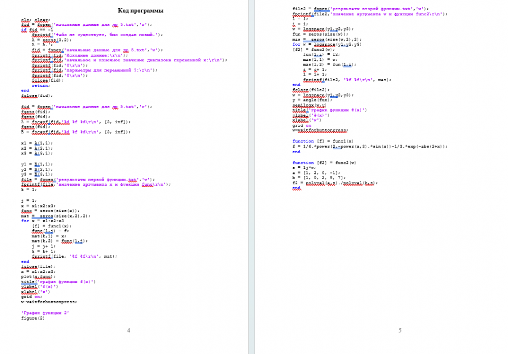This screenshot has width=508, height=354.
Task: Click the line 'y = angle(fun);'
Action: [x=312, y=100]
